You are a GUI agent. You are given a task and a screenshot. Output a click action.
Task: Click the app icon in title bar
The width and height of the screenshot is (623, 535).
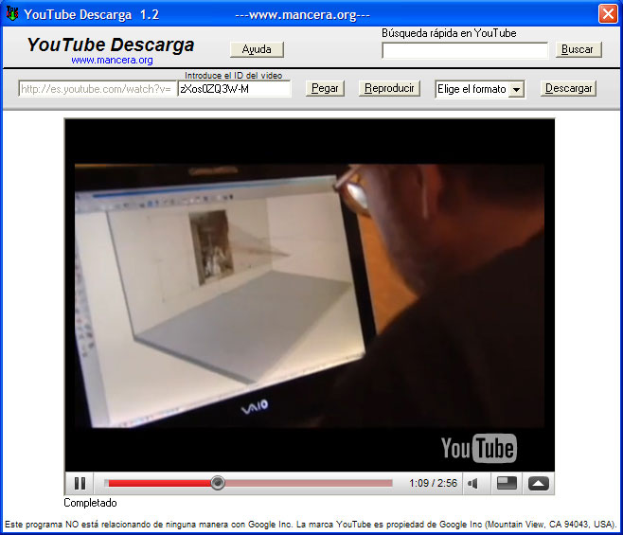click(11, 13)
